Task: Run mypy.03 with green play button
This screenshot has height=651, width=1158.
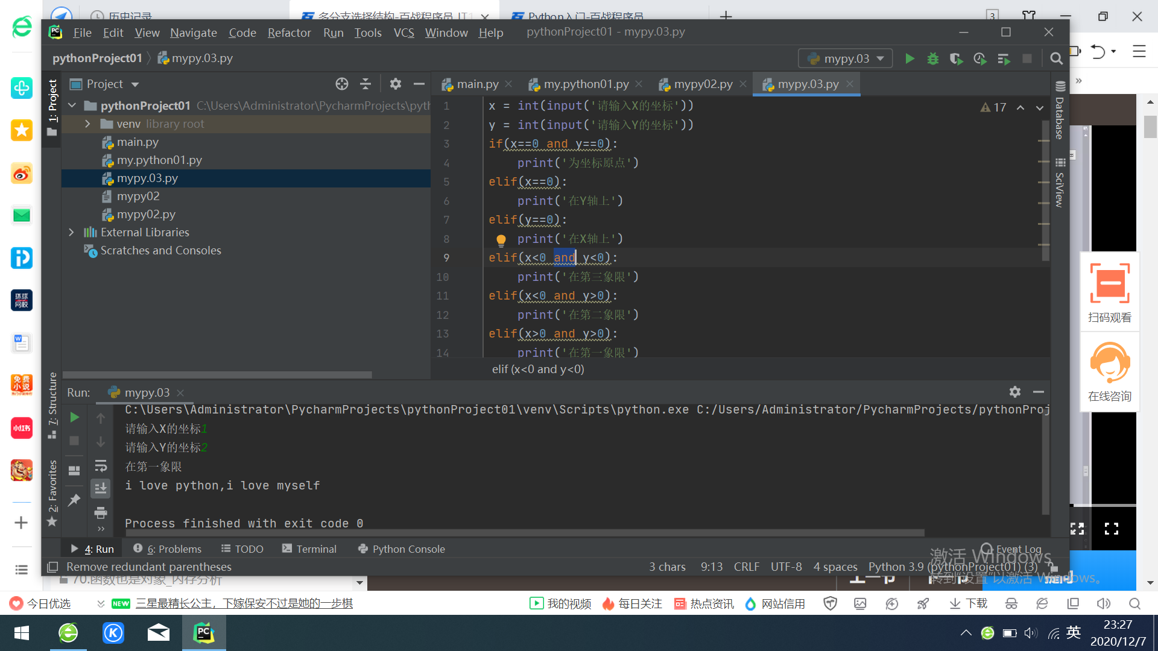Action: click(x=910, y=58)
